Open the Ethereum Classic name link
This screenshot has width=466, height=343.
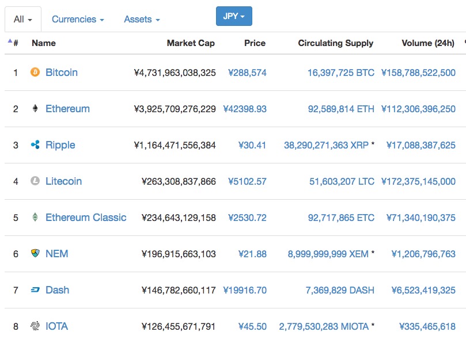click(86, 218)
